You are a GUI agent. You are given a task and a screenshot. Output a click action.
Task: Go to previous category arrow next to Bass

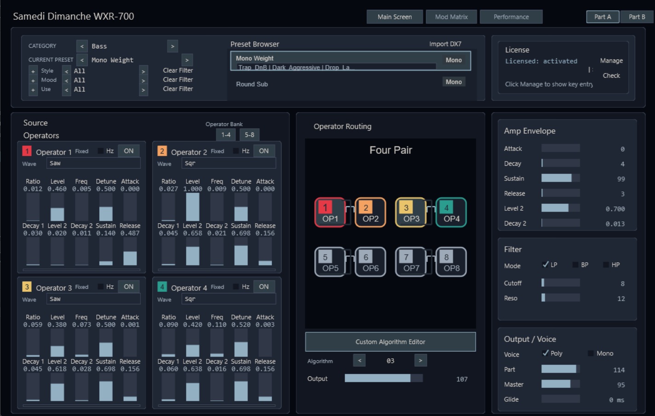82,46
